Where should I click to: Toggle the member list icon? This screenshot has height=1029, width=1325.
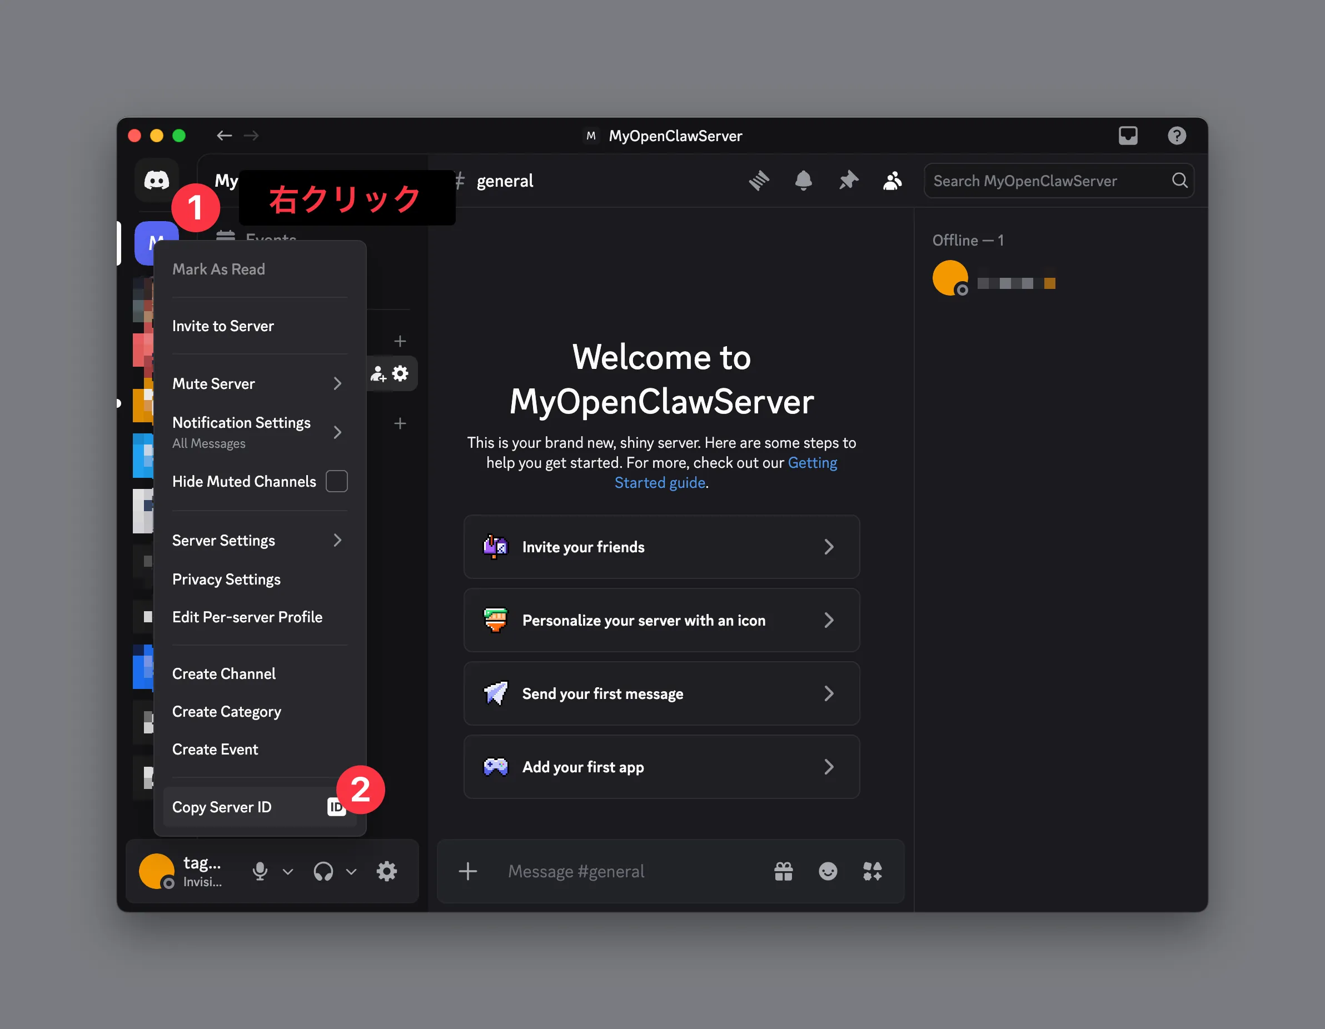892,180
